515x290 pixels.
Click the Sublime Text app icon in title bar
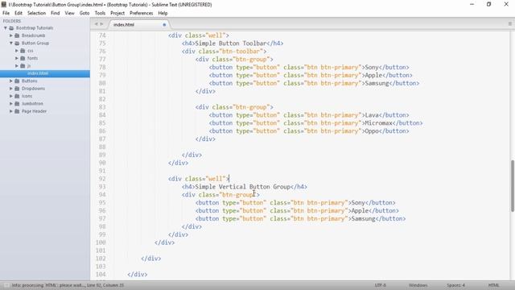[x=4, y=4]
